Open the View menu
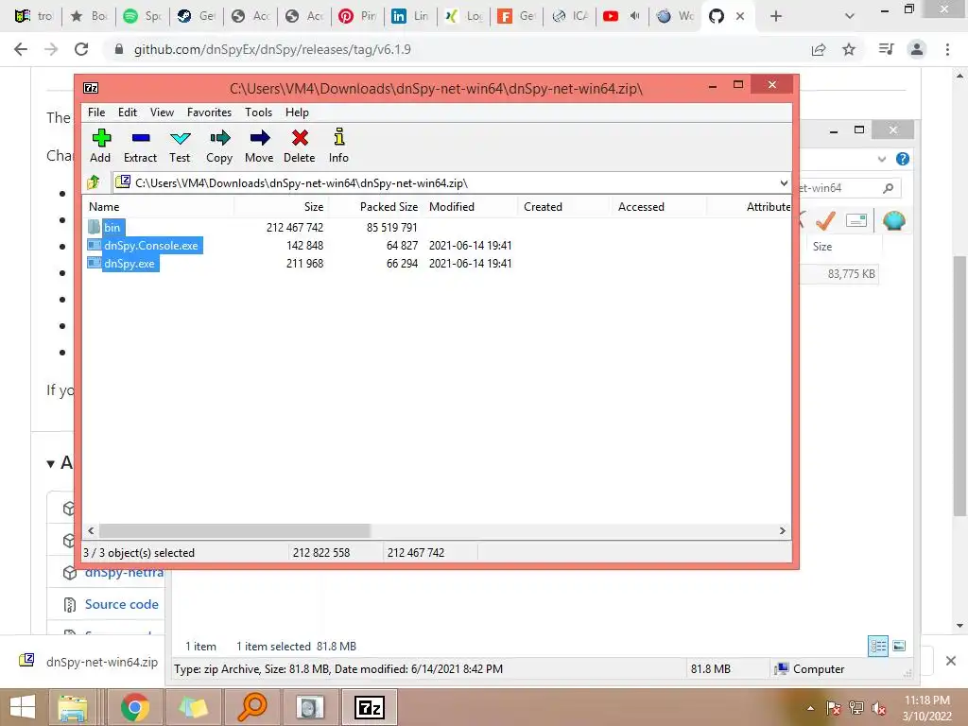This screenshot has width=968, height=726. coord(162,112)
